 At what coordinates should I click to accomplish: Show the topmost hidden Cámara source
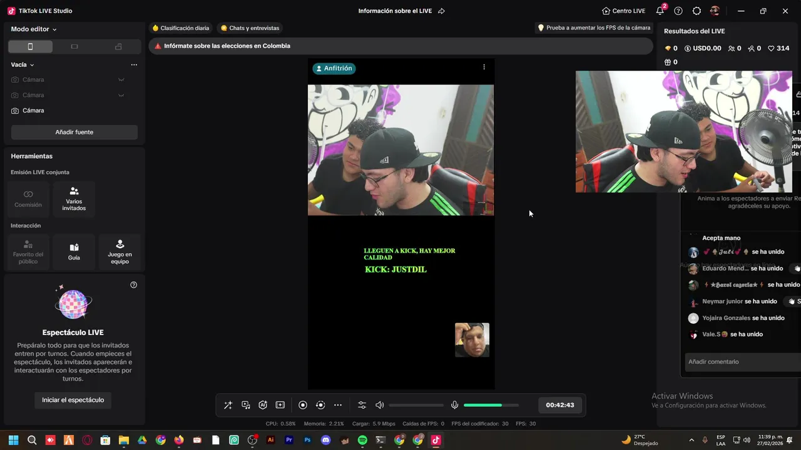121,79
